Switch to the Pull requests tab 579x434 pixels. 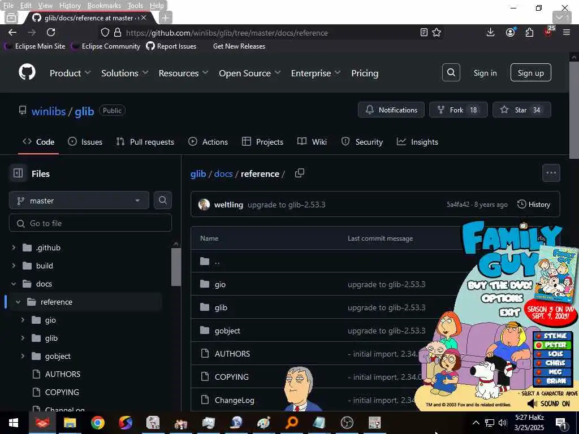pyautogui.click(x=145, y=142)
